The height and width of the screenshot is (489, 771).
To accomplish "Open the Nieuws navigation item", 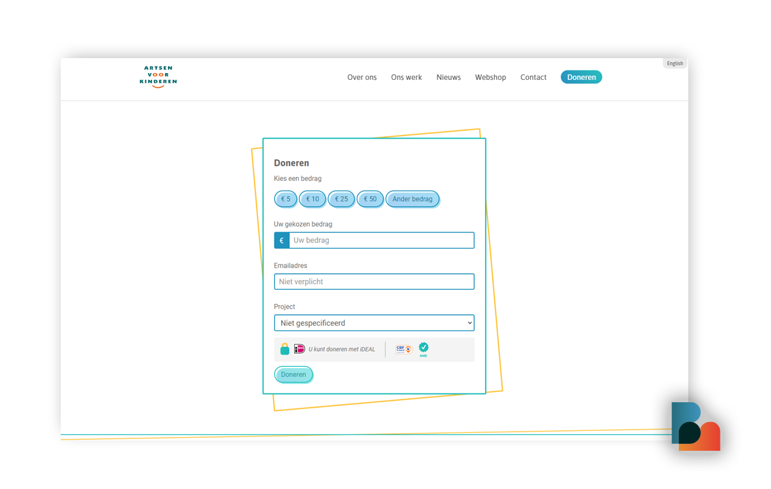I will tap(448, 77).
